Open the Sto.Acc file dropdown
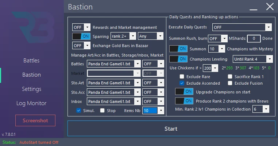The width and height of the screenshot is (278, 146). (x=114, y=92)
